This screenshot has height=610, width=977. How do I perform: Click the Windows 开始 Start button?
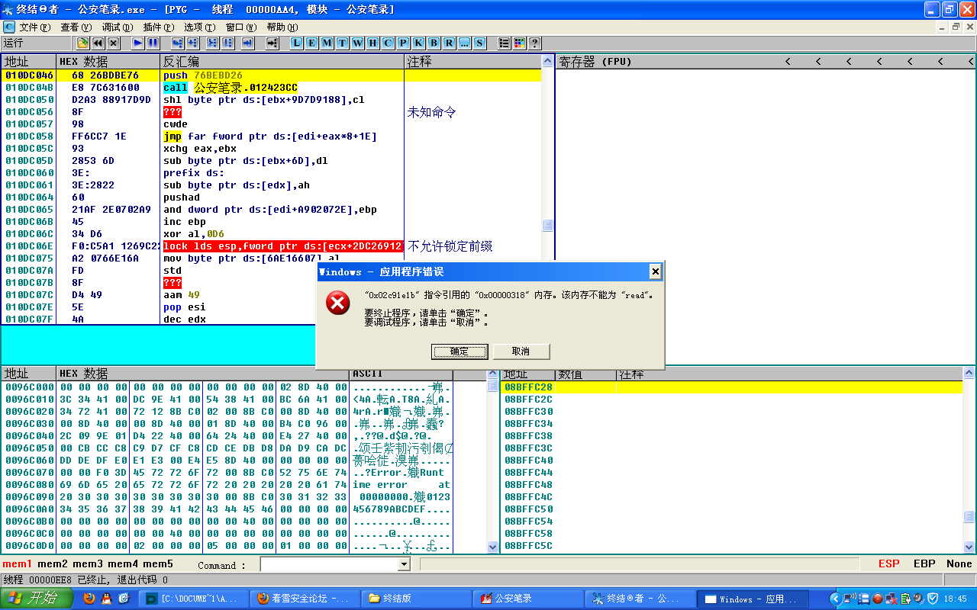pyautogui.click(x=37, y=599)
